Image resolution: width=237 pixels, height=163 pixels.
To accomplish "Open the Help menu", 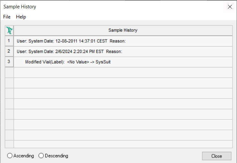I will pyautogui.click(x=21, y=17).
